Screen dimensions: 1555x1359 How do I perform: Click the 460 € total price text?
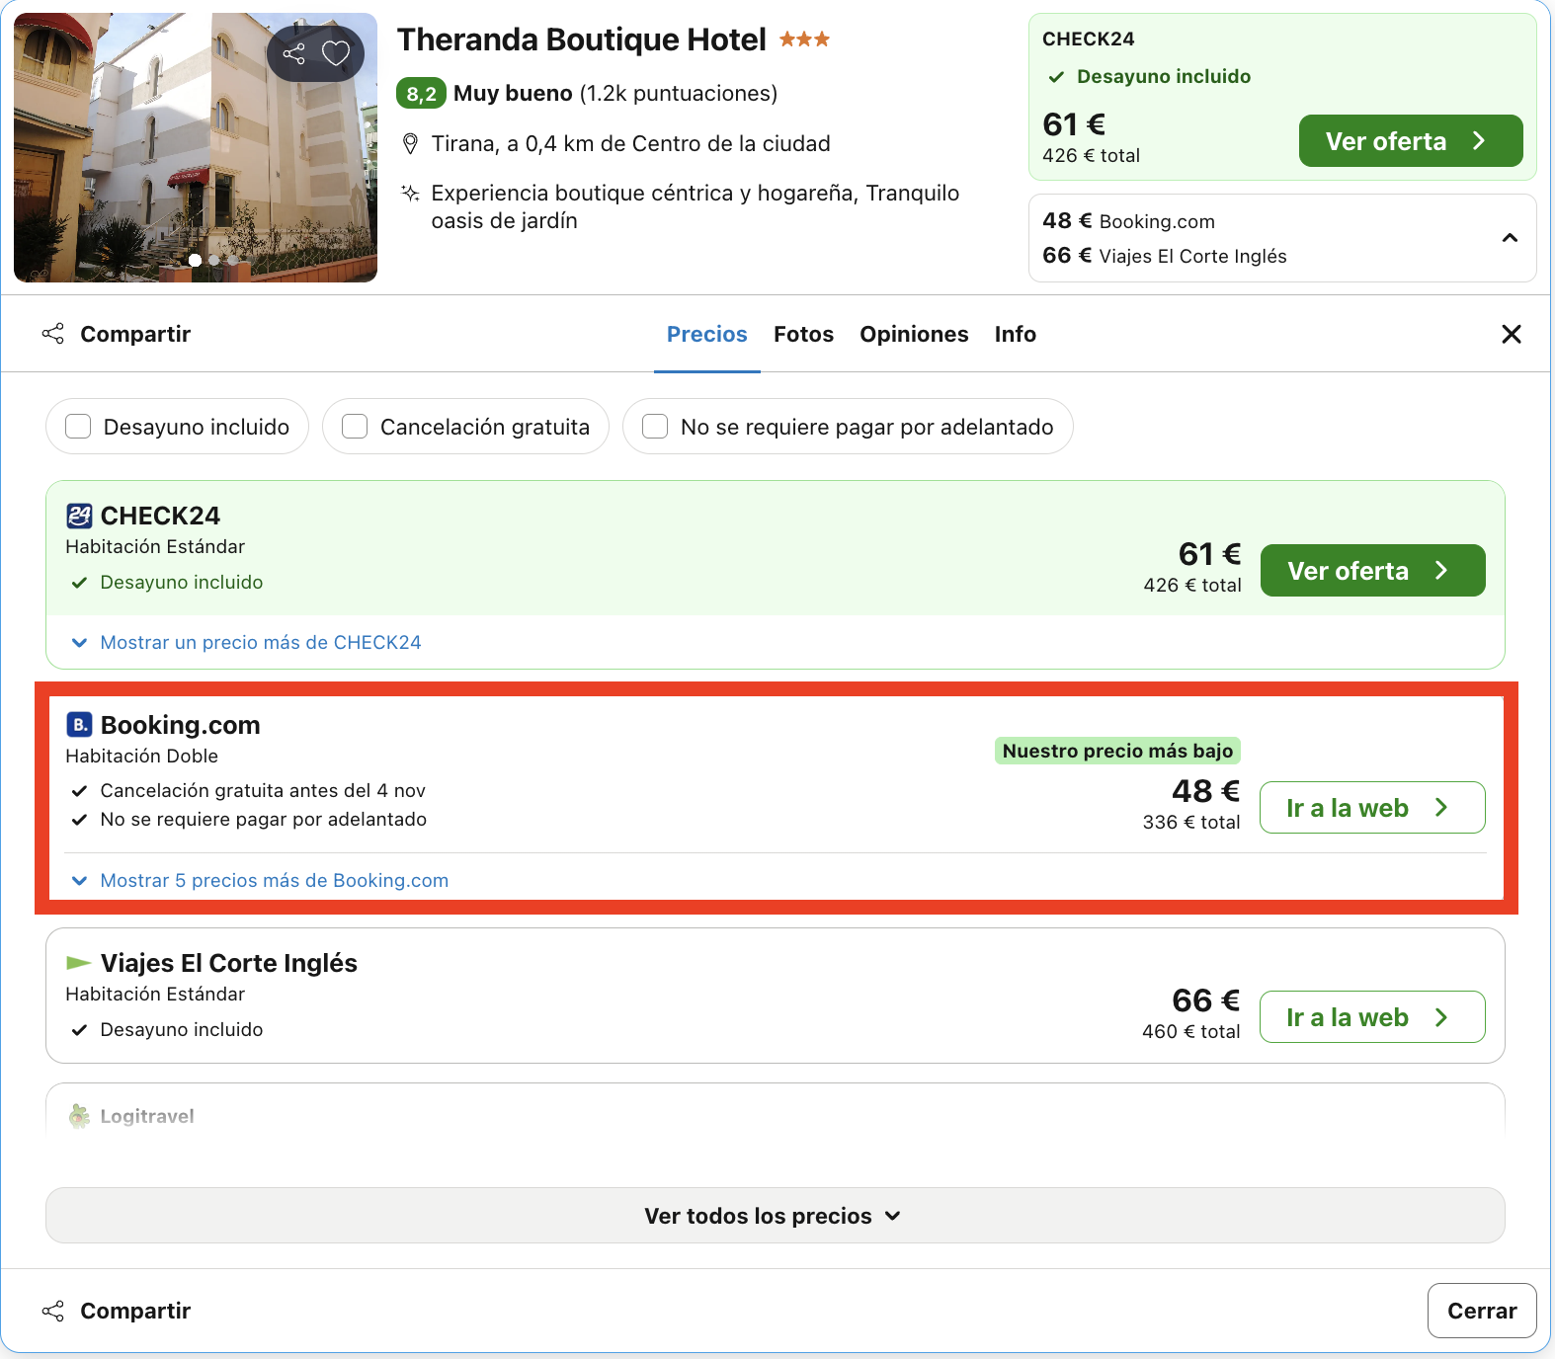coord(1191,1031)
